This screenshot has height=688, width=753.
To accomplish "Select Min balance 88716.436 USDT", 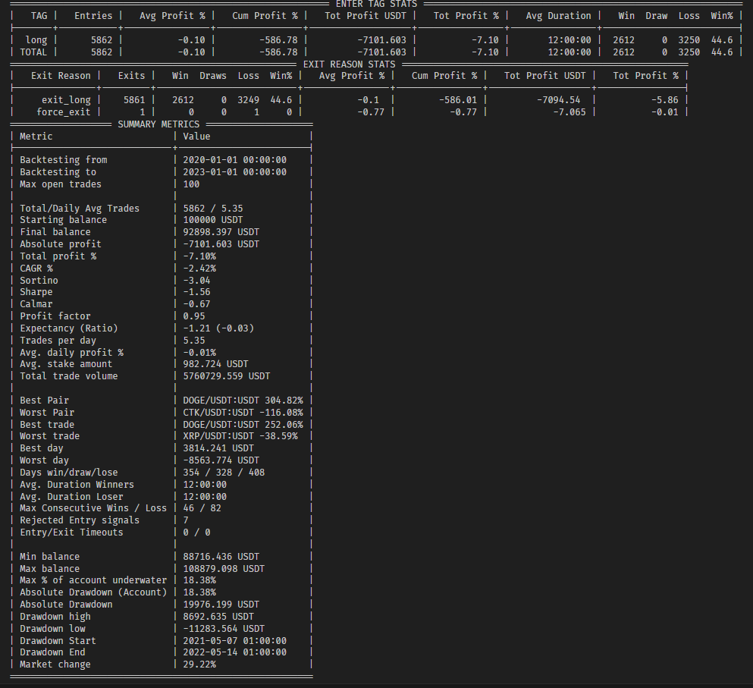I will pos(221,556).
